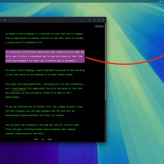Screen dimensions: 164x164
Task: Click the editor's vertical scrollbar
Action: (105, 61)
